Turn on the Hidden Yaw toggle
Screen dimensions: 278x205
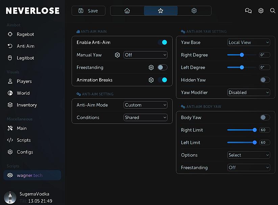[265, 80]
